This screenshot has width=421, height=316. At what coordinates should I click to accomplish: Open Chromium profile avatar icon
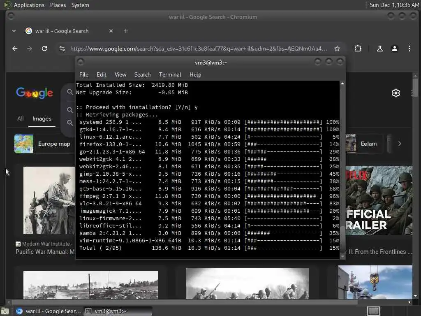[394, 49]
